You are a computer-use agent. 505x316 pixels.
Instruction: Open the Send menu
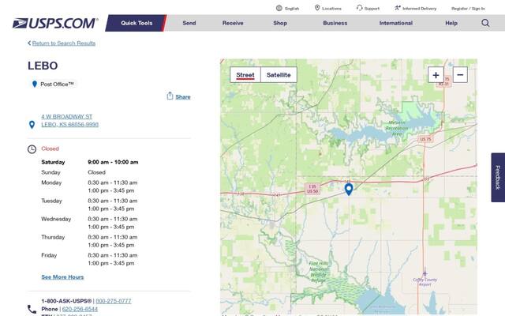point(189,23)
